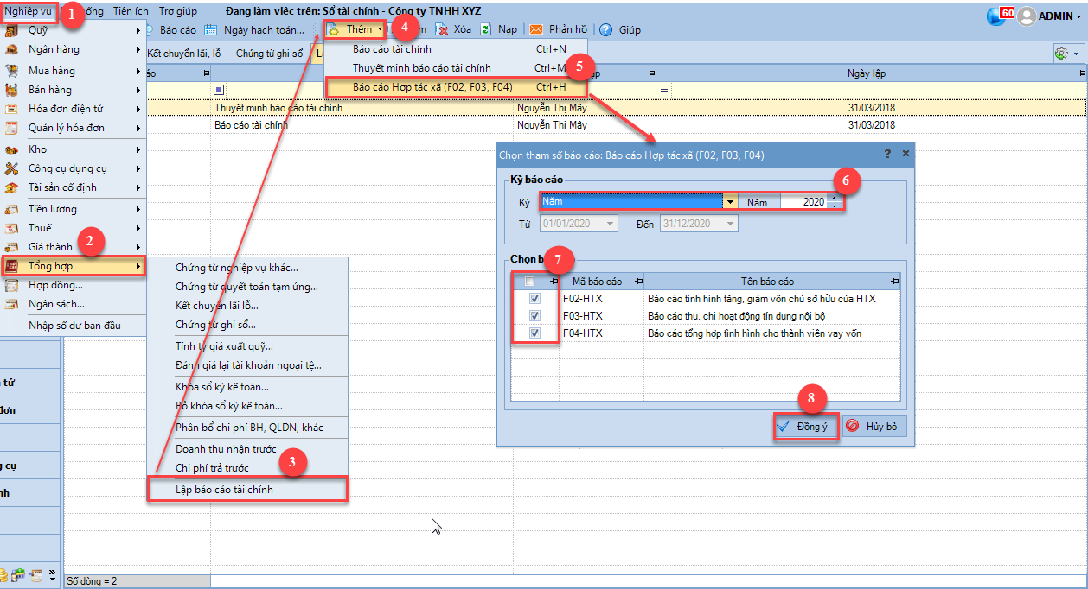The height and width of the screenshot is (589, 1088).
Task: Click the Mã báo cáo column pin icon
Action: 638,282
